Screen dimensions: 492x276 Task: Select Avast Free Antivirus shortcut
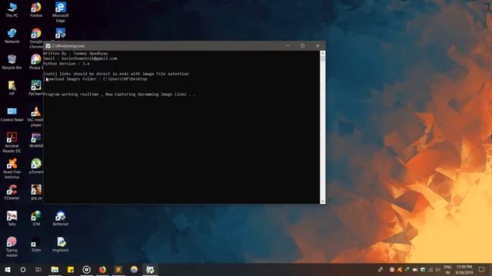point(12,169)
